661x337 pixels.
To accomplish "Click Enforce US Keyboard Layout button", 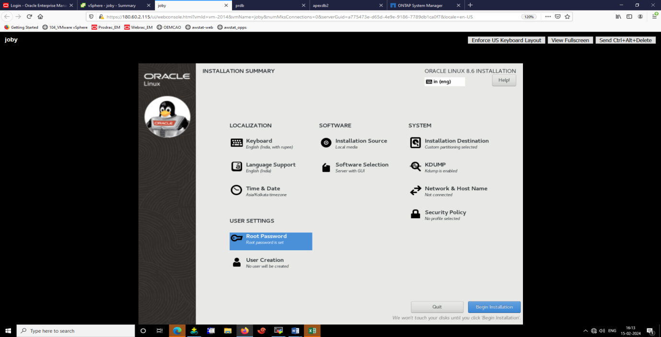I will pyautogui.click(x=506, y=40).
